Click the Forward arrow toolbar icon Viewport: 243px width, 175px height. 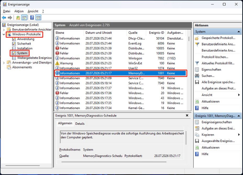click(x=10, y=18)
